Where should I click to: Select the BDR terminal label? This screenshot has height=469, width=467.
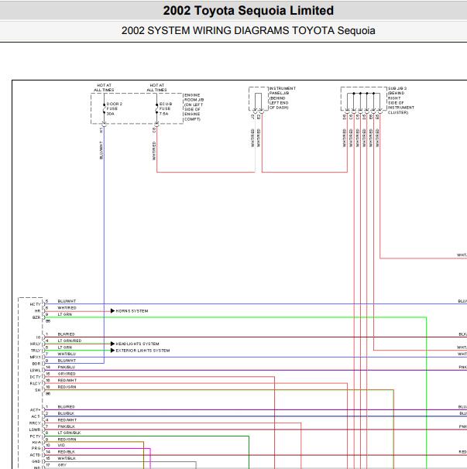[x=36, y=364]
